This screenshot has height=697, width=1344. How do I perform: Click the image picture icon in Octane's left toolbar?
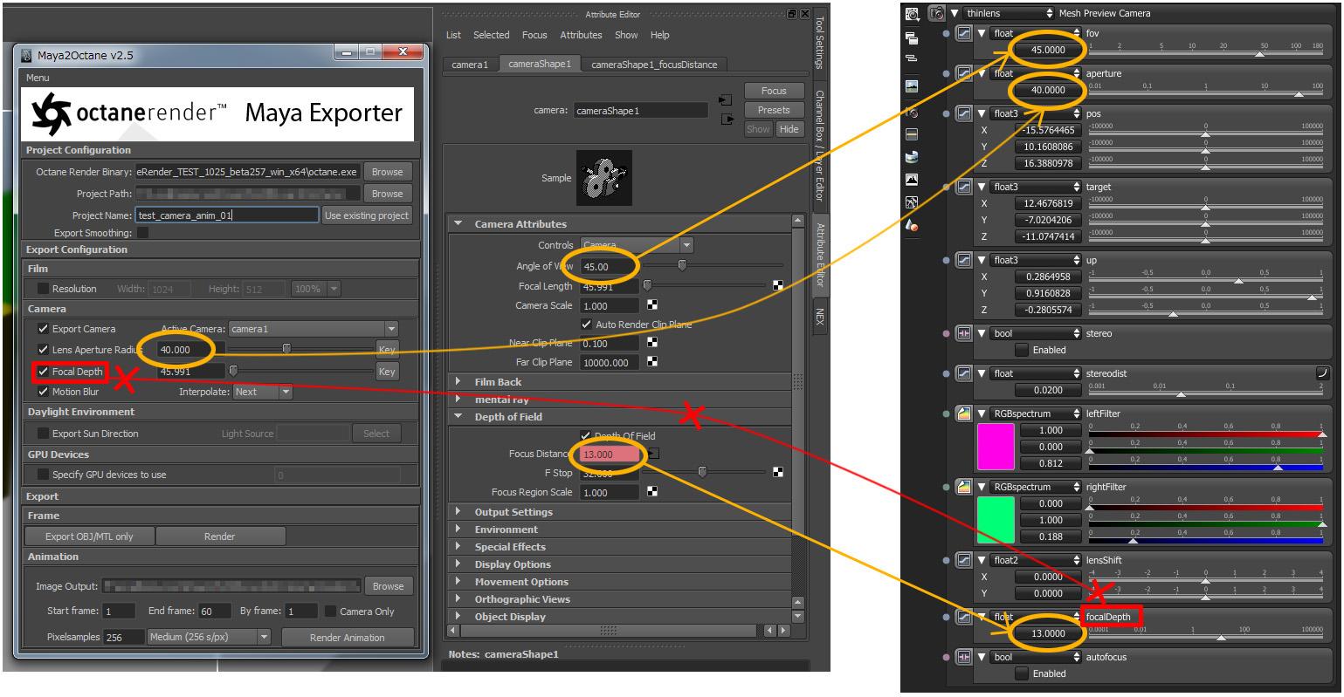[912, 85]
